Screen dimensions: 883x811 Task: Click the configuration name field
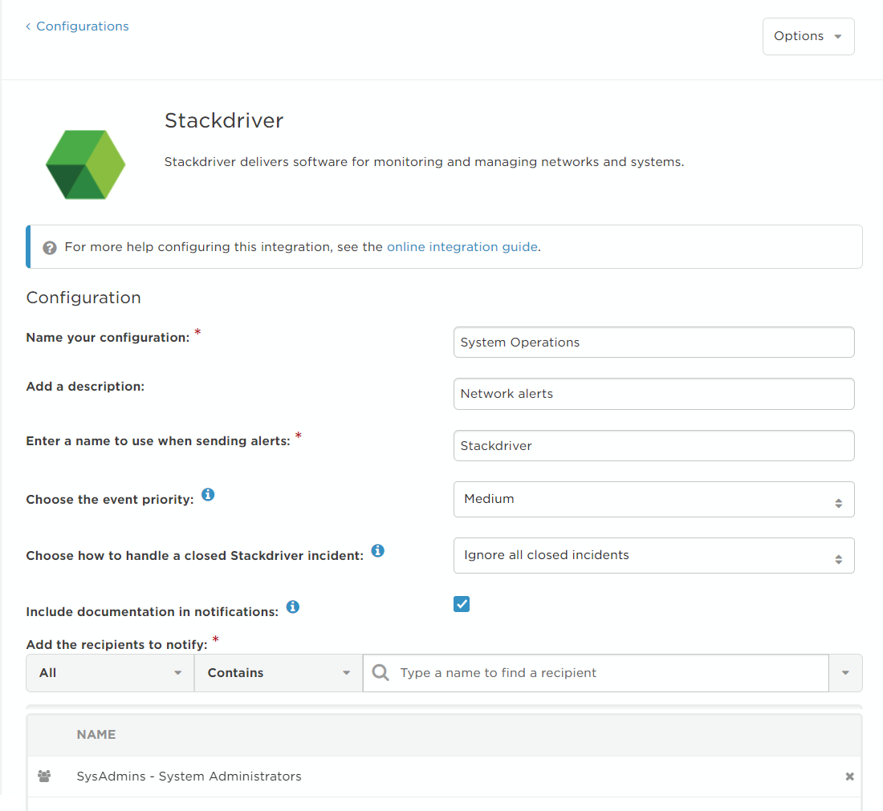pos(653,343)
